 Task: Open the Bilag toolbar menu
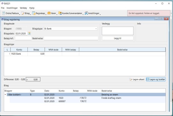tap(26, 13)
